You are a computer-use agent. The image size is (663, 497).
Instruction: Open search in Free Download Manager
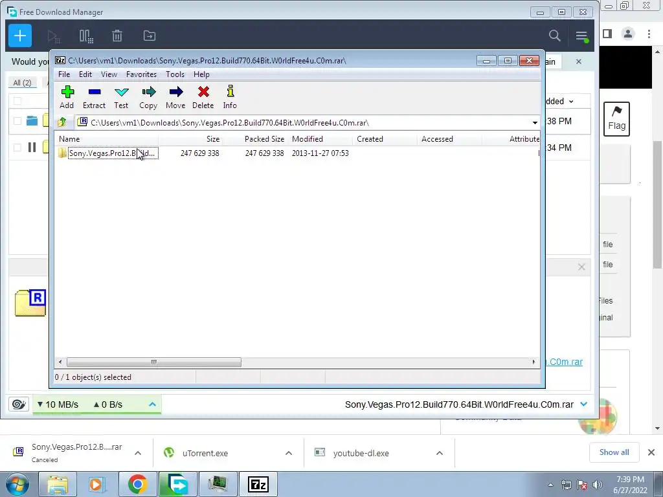555,36
